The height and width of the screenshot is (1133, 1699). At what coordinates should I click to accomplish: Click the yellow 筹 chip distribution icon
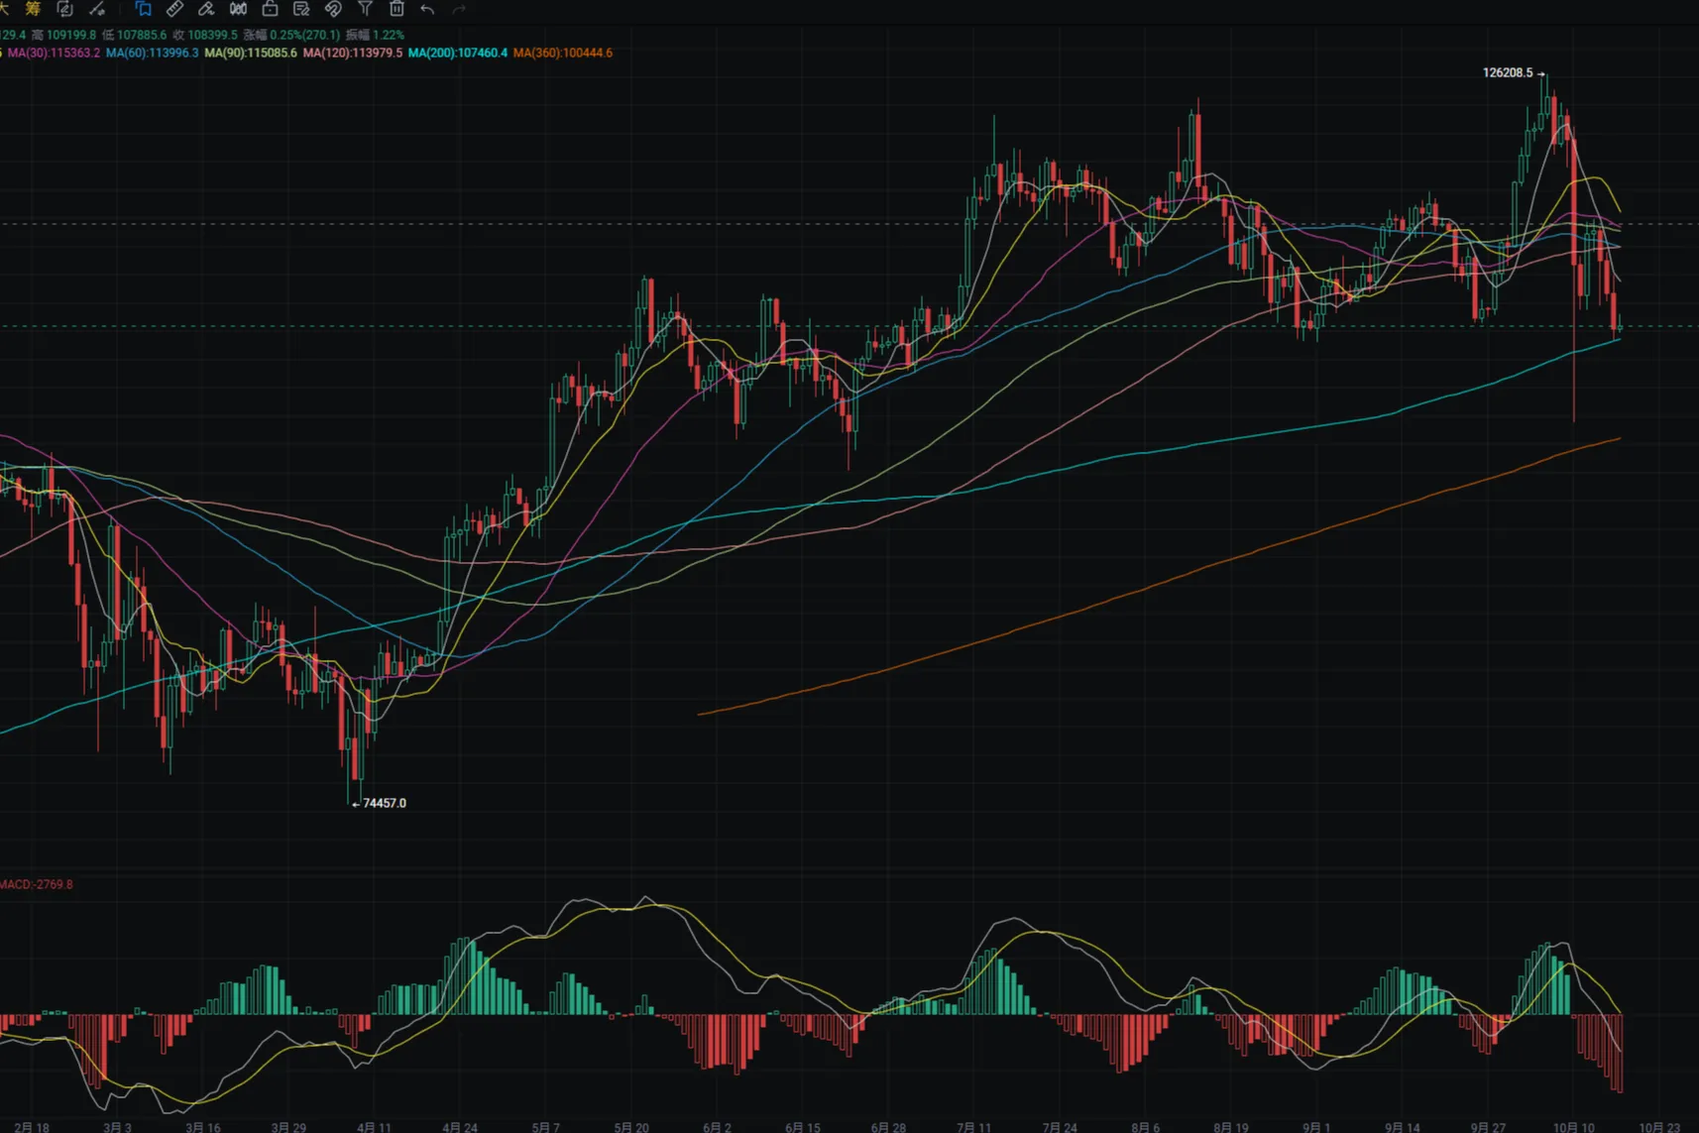pos(33,9)
